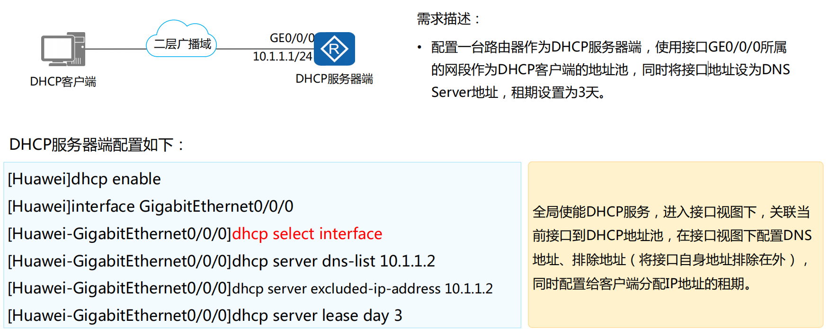
Task: Click the DHCP client computer icon
Action: (63, 49)
